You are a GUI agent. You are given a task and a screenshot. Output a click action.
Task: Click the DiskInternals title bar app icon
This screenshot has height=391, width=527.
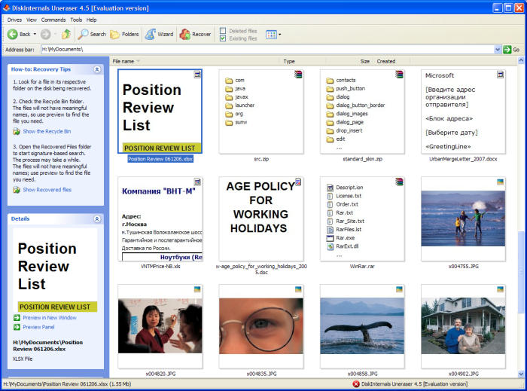(x=6, y=8)
